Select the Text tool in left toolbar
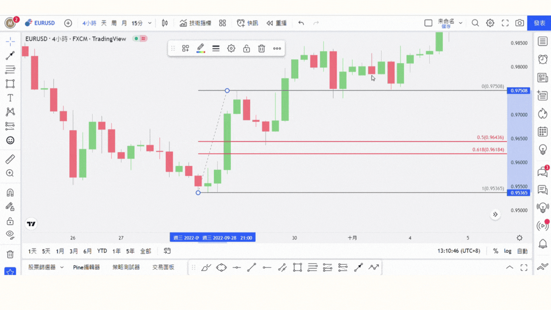551x310 pixels. tap(10, 98)
